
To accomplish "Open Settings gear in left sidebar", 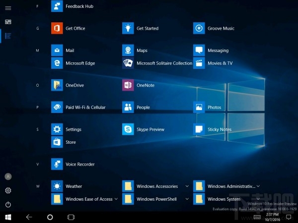I will coord(8,190).
